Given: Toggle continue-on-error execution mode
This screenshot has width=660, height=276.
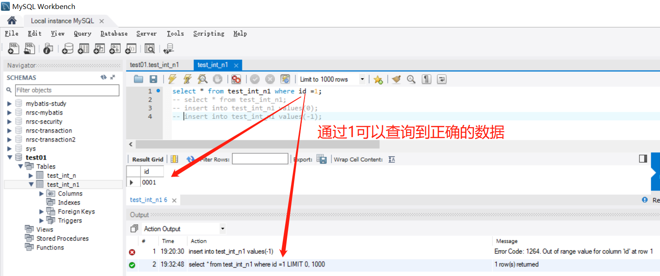Looking at the screenshot, I should [x=236, y=79].
